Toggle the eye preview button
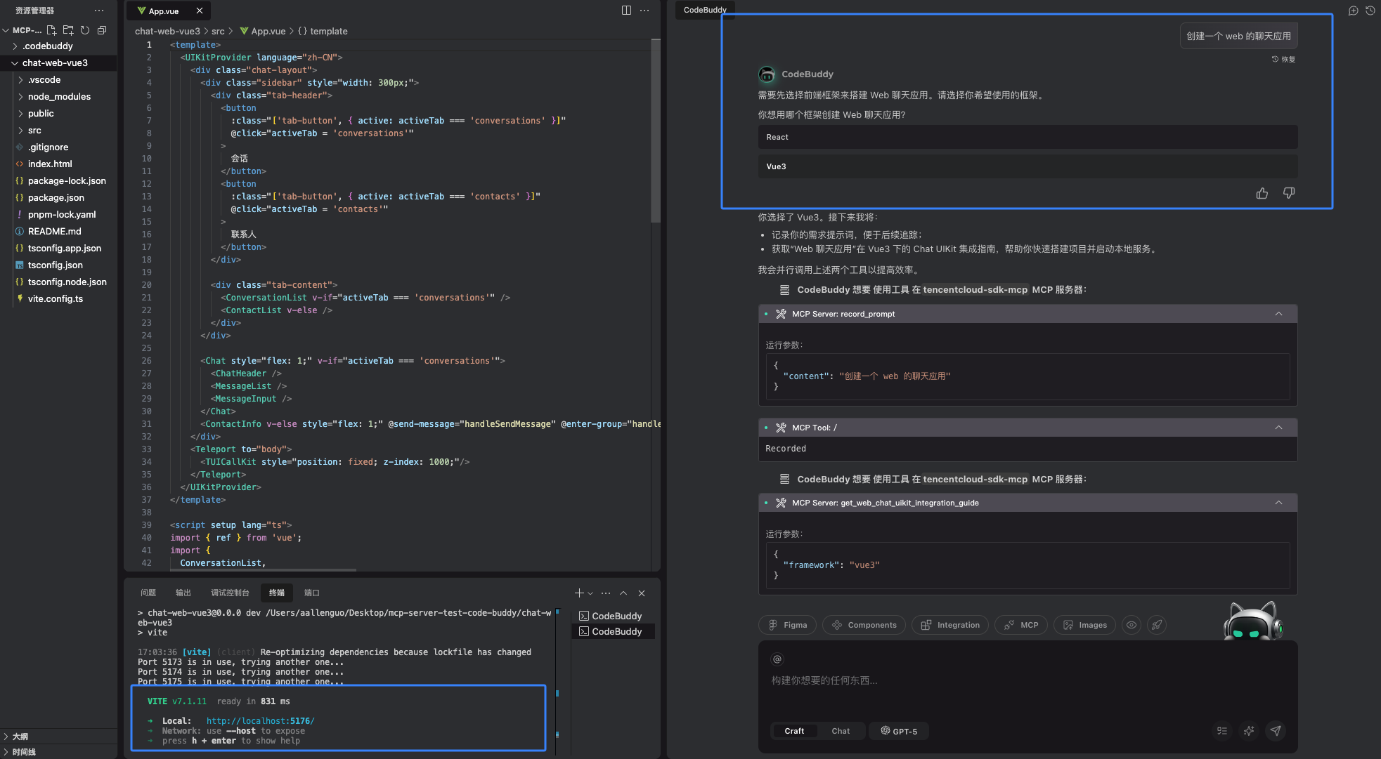The image size is (1381, 759). pos(1131,625)
